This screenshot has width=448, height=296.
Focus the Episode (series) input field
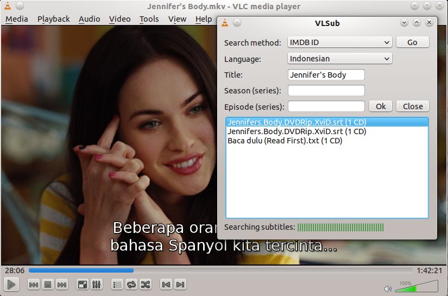[x=326, y=106]
